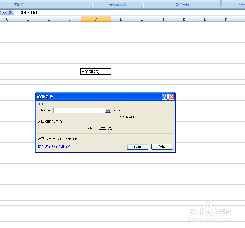Select column D header
The image size is (245, 228).
(29, 19)
